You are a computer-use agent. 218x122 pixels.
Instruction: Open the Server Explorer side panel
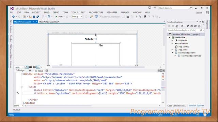(x=11, y=26)
